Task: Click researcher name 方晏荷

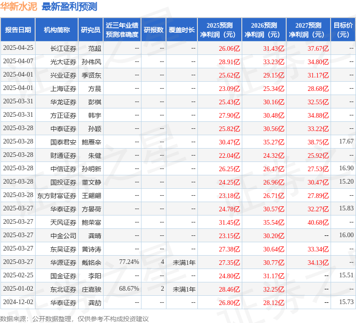Action: point(92,209)
